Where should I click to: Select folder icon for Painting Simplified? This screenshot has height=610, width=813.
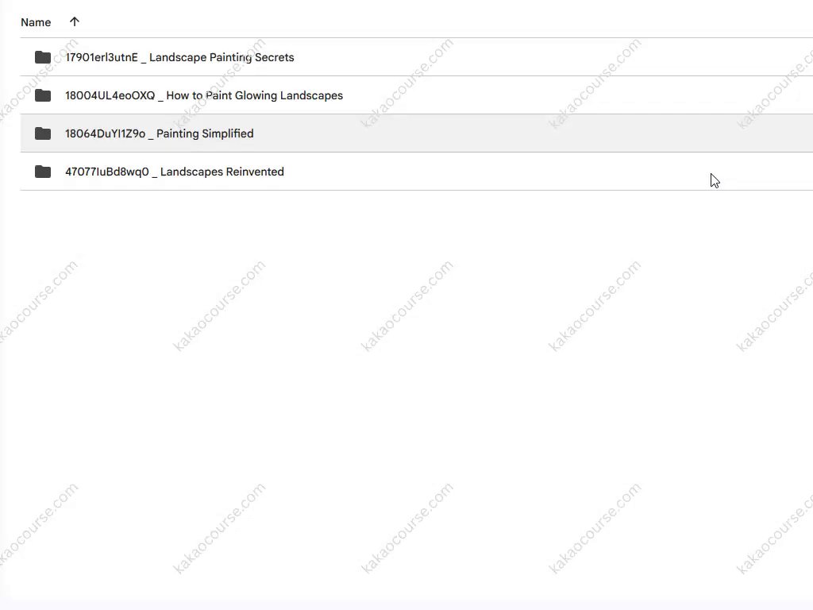point(43,133)
